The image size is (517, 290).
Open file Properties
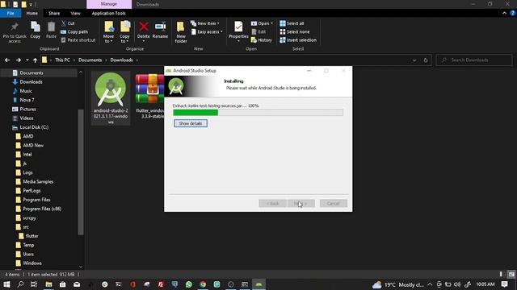coord(238,32)
